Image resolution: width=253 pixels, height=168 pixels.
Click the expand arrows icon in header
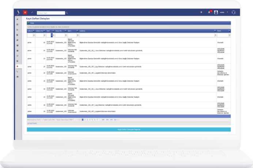coord(32,12)
